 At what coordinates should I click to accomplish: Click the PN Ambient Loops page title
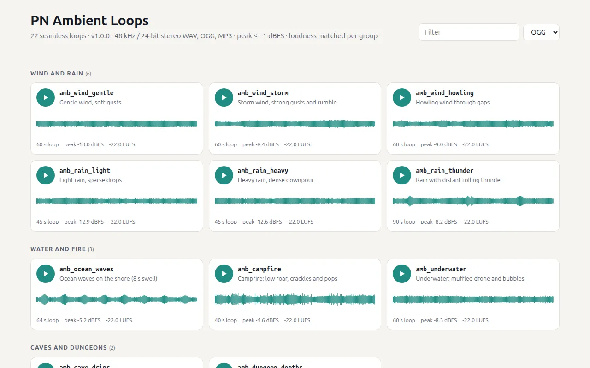[x=89, y=21]
